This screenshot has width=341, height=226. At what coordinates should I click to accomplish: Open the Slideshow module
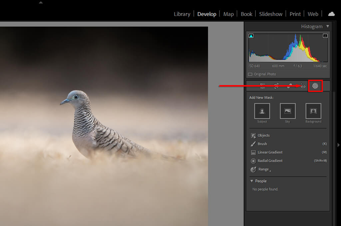click(x=271, y=14)
